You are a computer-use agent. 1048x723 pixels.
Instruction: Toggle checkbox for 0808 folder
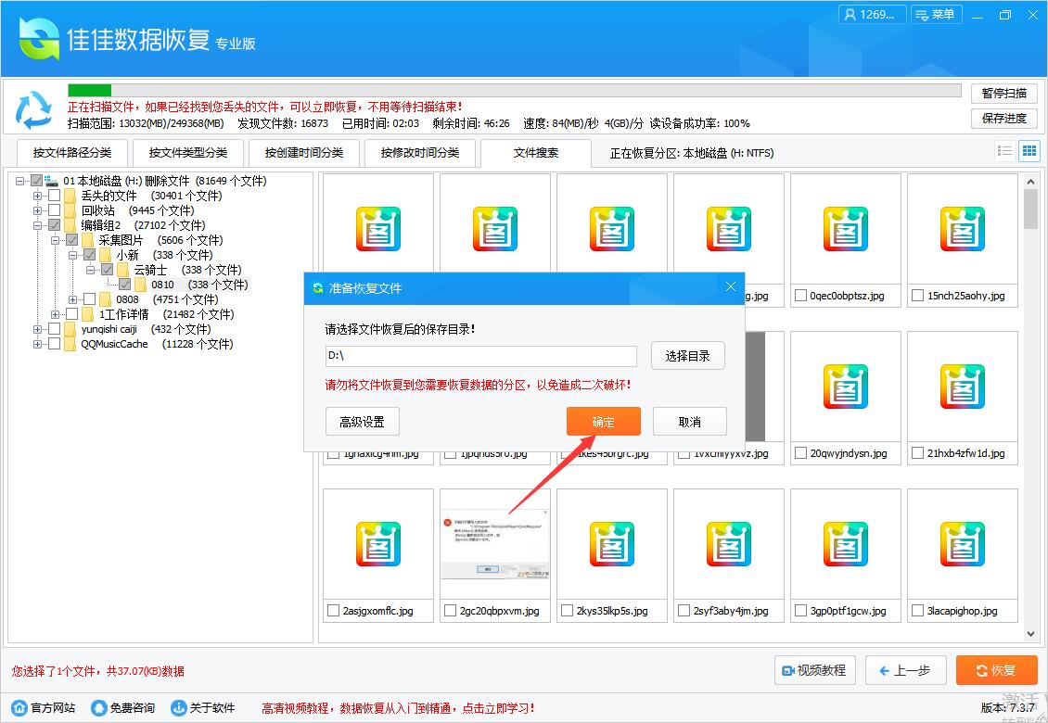click(x=90, y=299)
